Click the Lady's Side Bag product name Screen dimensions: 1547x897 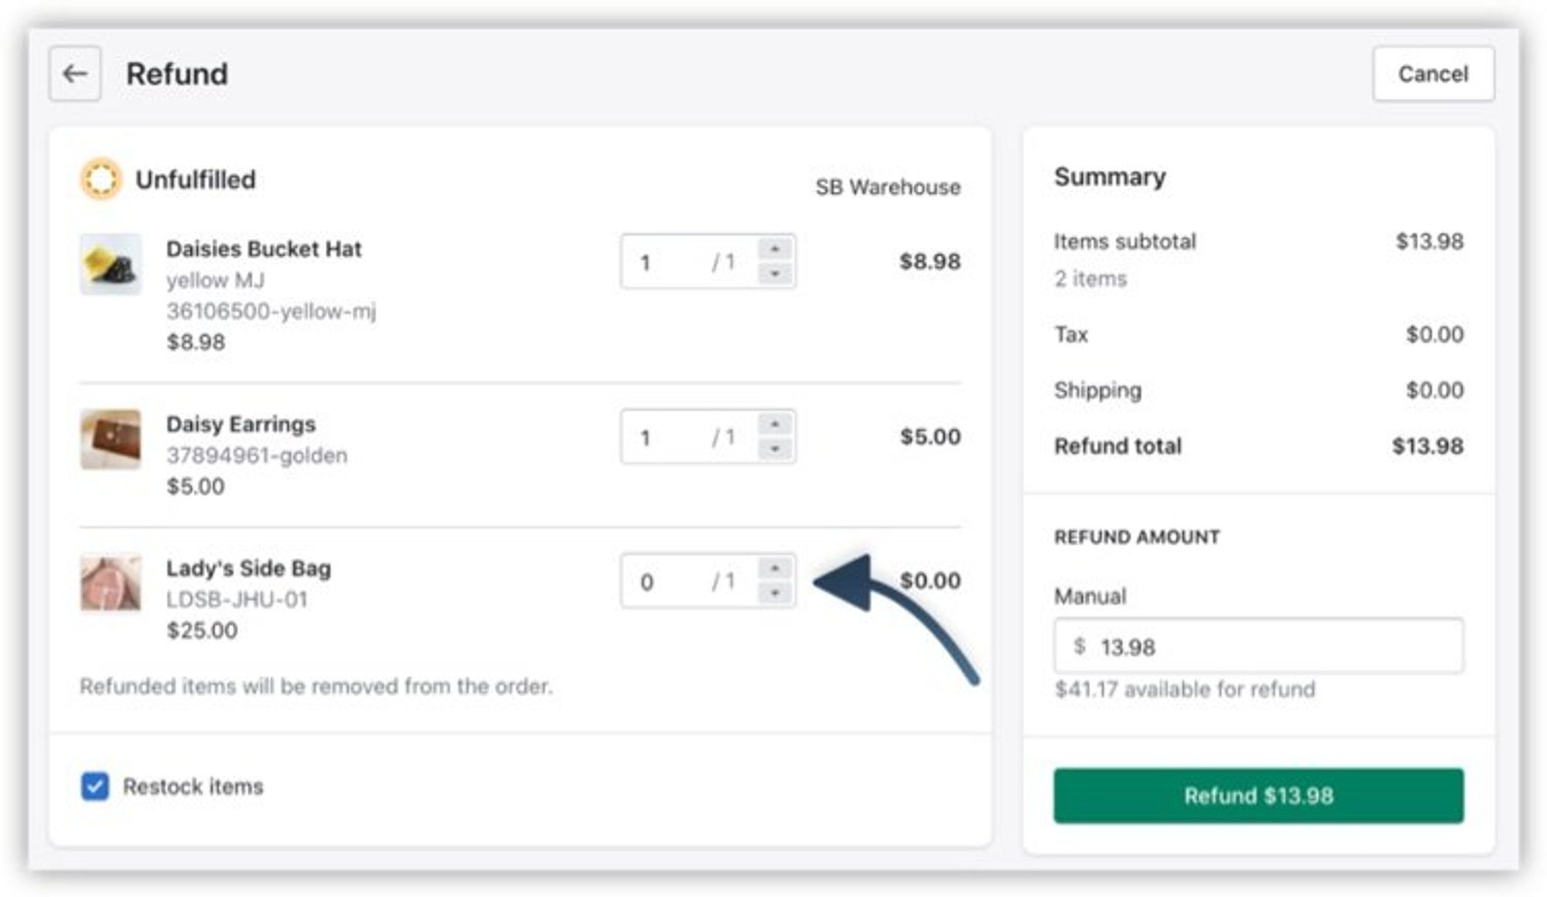point(248,568)
